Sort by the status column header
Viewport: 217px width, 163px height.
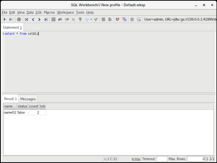click(x=22, y=106)
